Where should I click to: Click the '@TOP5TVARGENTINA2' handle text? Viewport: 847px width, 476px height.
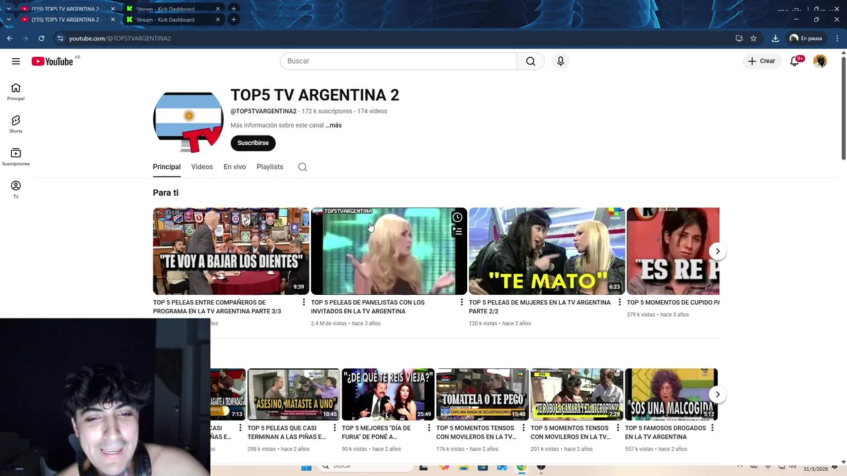[263, 111]
